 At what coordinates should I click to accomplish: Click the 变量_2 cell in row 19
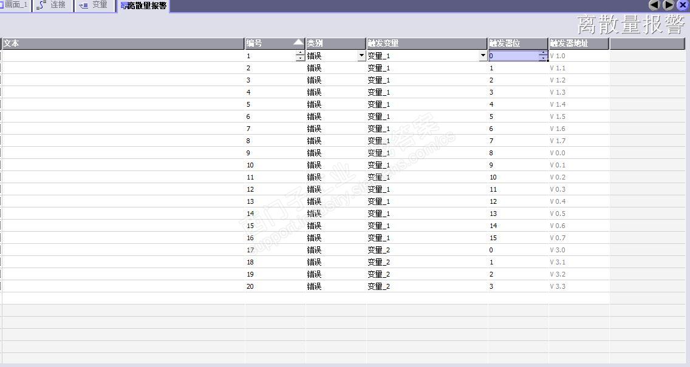pyautogui.click(x=427, y=274)
